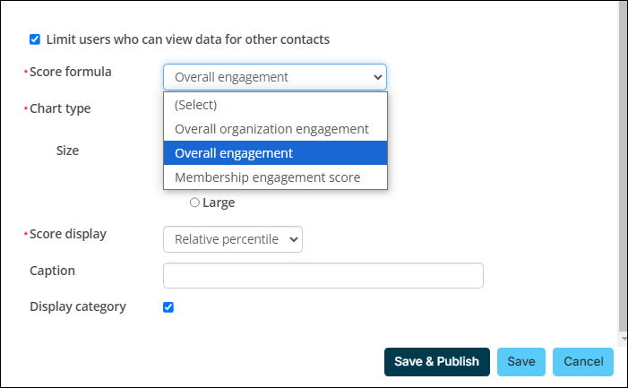Click the Large radio option label text
The height and width of the screenshot is (388, 628).
point(219,203)
